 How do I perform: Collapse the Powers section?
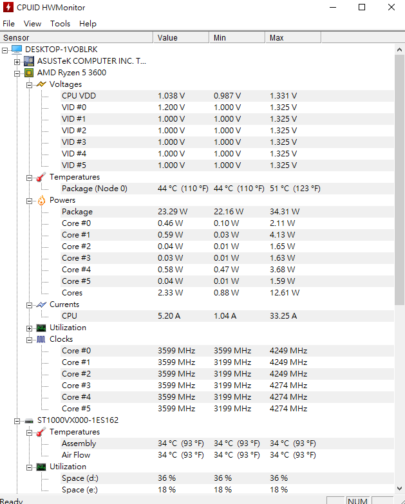[29, 201]
